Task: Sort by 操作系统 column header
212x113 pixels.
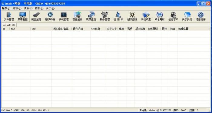Action: (x=81, y=29)
